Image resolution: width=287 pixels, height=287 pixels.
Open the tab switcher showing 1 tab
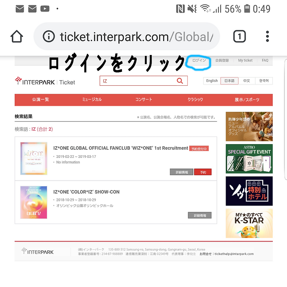[x=240, y=36]
